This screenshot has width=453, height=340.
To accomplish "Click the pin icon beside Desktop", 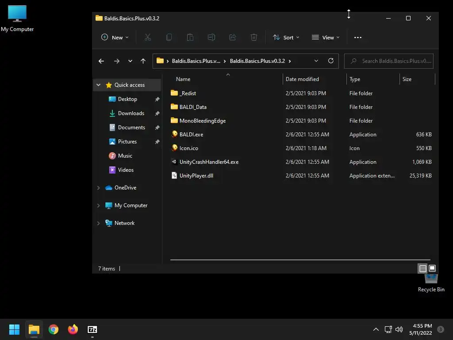I will click(x=157, y=99).
